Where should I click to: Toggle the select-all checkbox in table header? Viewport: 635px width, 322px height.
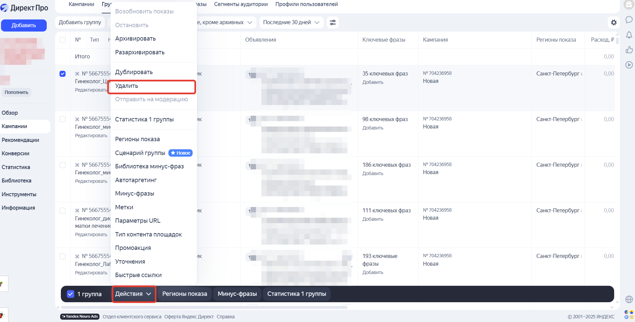coord(63,40)
